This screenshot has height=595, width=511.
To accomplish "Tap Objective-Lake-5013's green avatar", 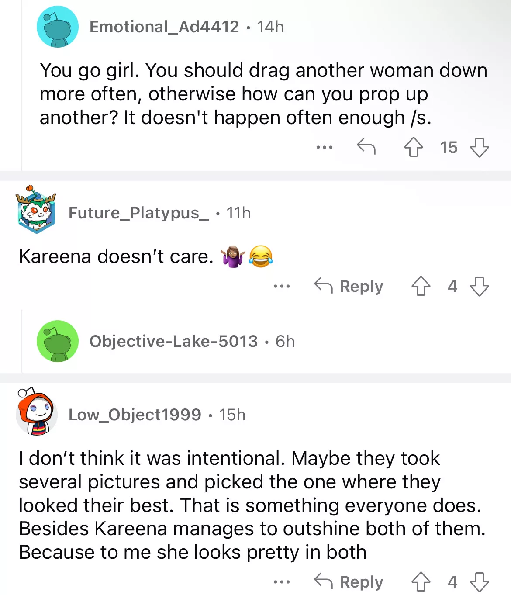I will 58,341.
